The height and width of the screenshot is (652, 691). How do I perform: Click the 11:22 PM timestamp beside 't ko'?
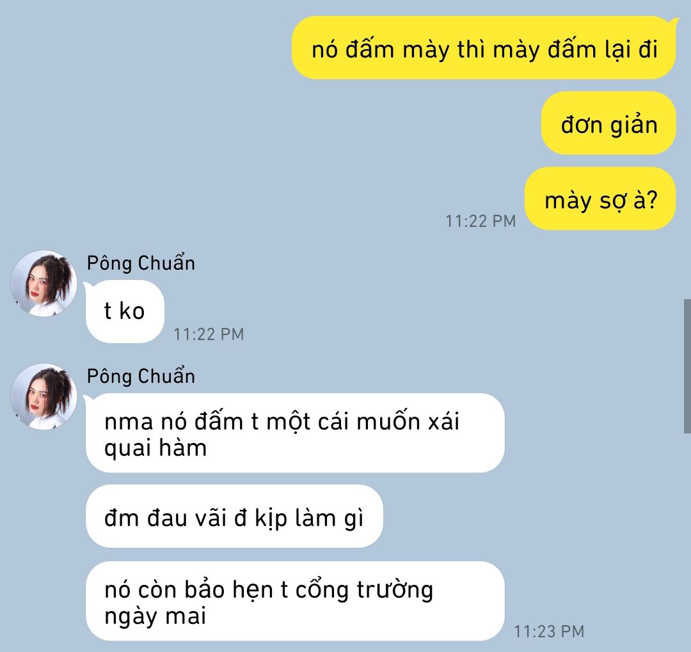209,334
